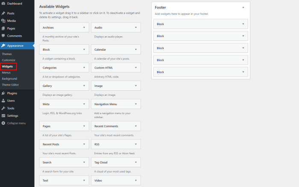Select the Calendar widget title

click(100, 50)
